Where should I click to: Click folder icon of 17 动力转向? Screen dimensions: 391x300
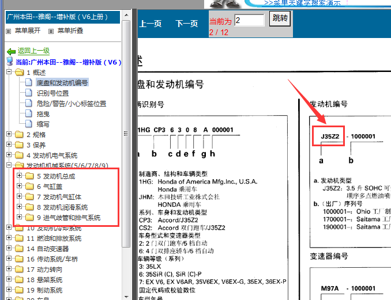tap(19, 269)
